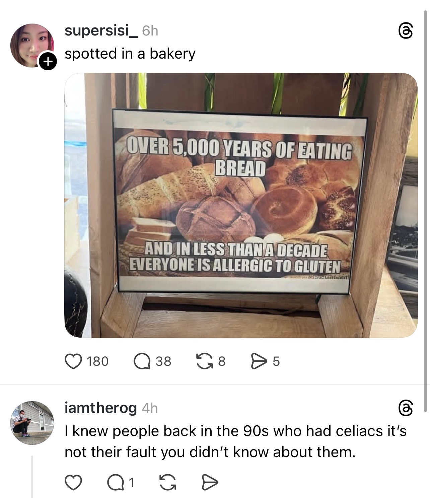Like iamtherog's celiac reply

pyautogui.click(x=73, y=483)
